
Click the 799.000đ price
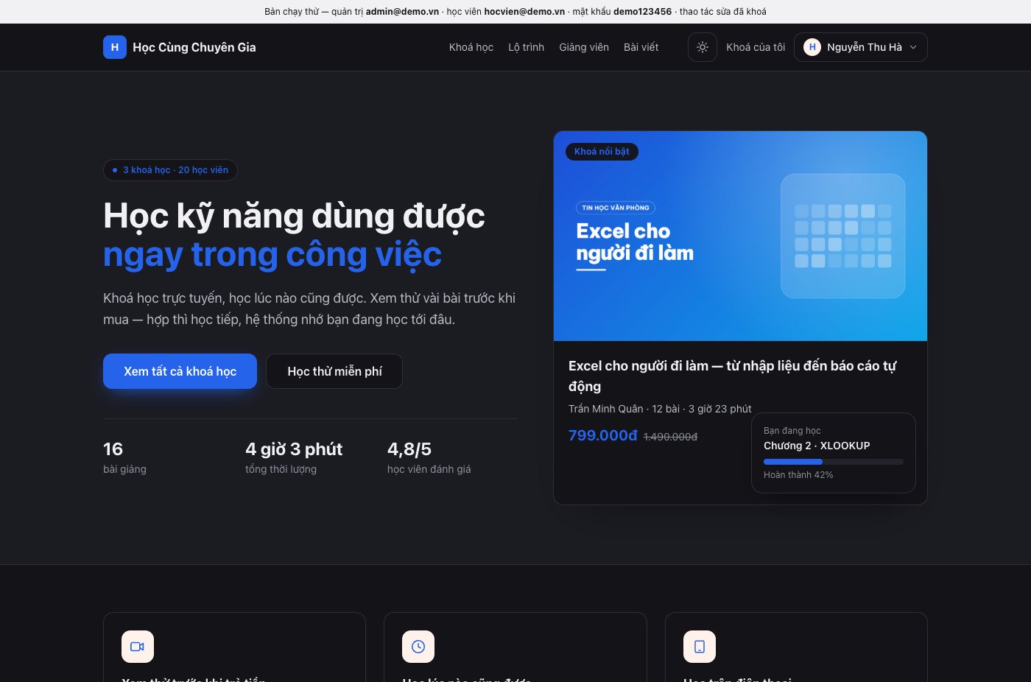(x=602, y=435)
